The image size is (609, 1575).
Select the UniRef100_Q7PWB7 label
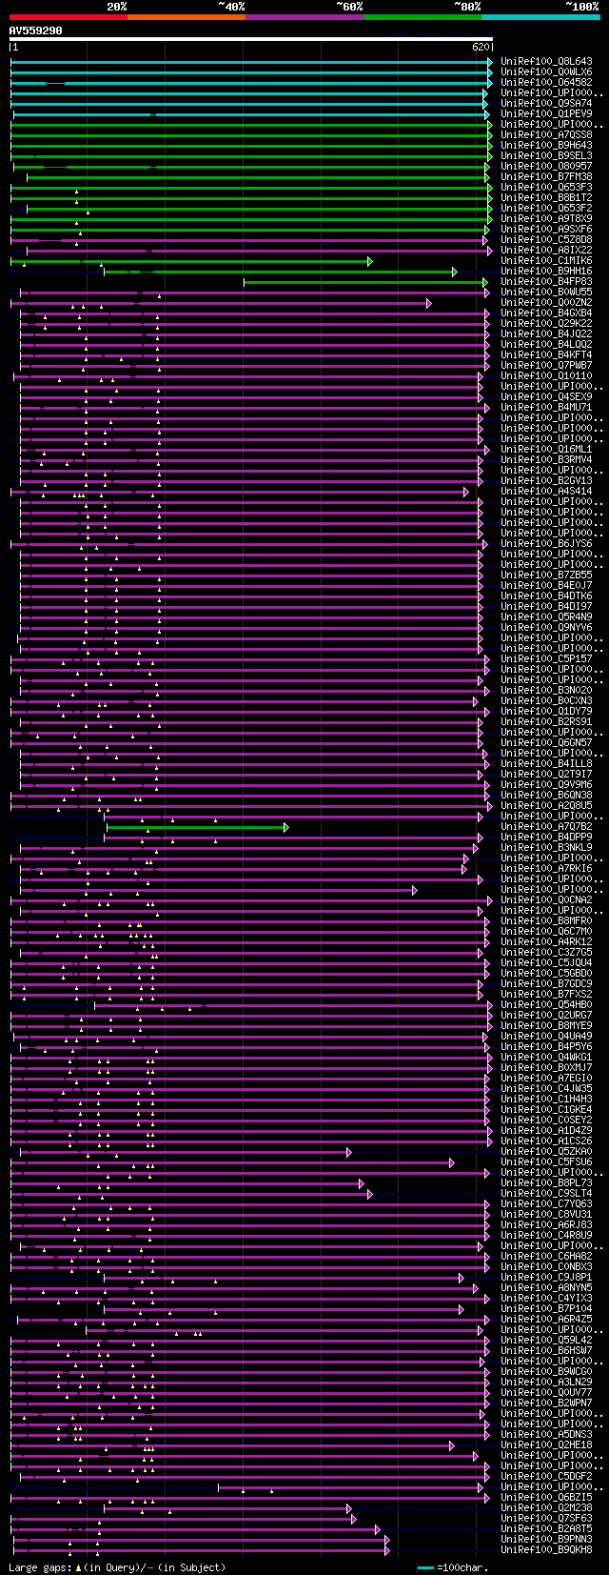[546, 365]
